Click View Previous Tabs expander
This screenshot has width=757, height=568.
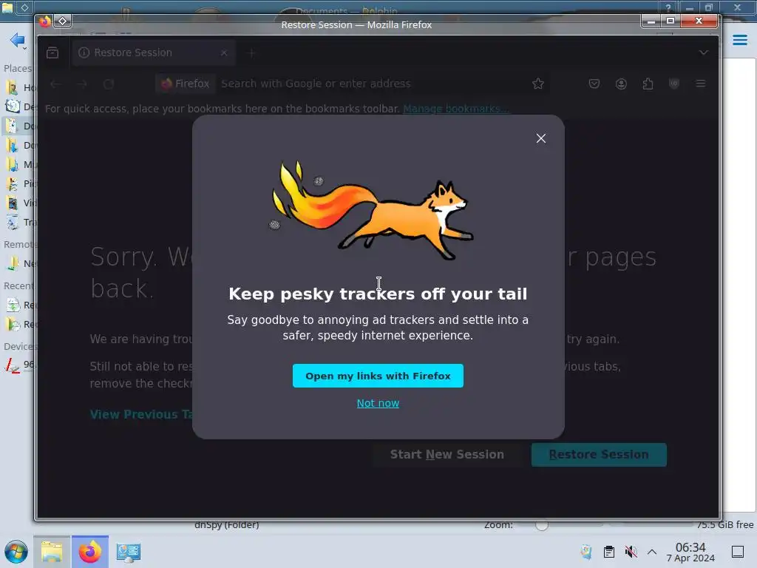click(141, 414)
